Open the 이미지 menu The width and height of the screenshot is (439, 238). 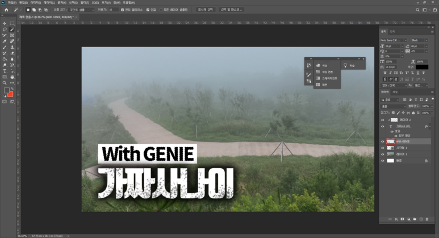point(36,2)
